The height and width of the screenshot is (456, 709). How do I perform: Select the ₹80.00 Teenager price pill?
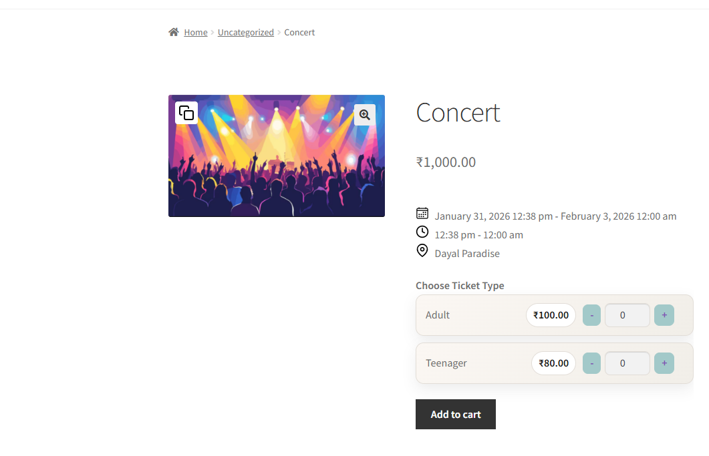click(x=553, y=363)
